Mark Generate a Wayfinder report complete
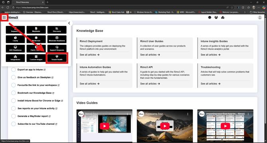 coord(14,116)
